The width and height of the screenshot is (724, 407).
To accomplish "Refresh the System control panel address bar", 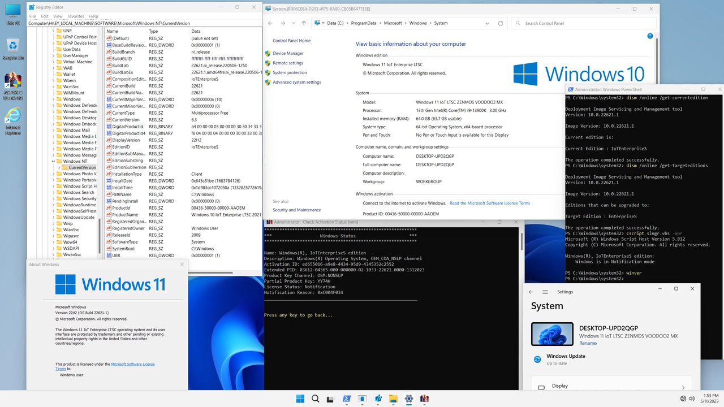I will [x=501, y=23].
